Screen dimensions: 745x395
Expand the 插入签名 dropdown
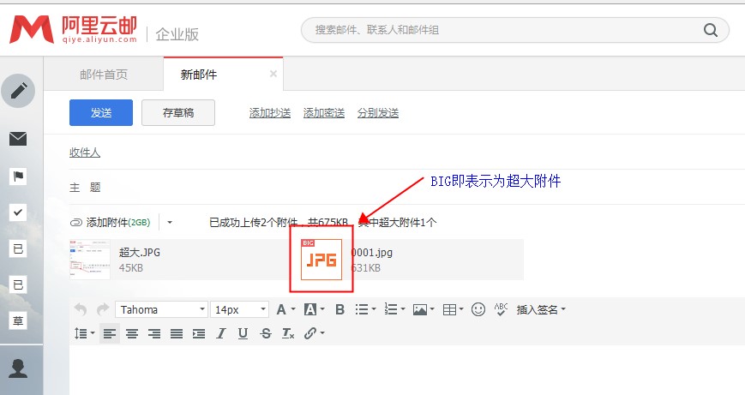[541, 309]
